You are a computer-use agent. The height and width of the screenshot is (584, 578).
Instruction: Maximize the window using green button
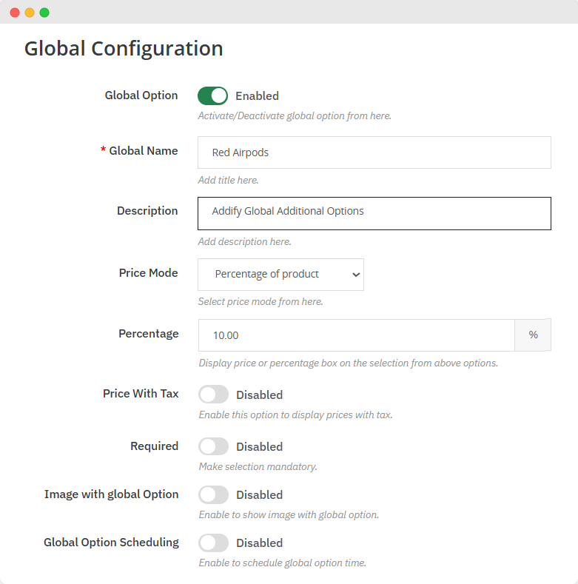tap(44, 13)
